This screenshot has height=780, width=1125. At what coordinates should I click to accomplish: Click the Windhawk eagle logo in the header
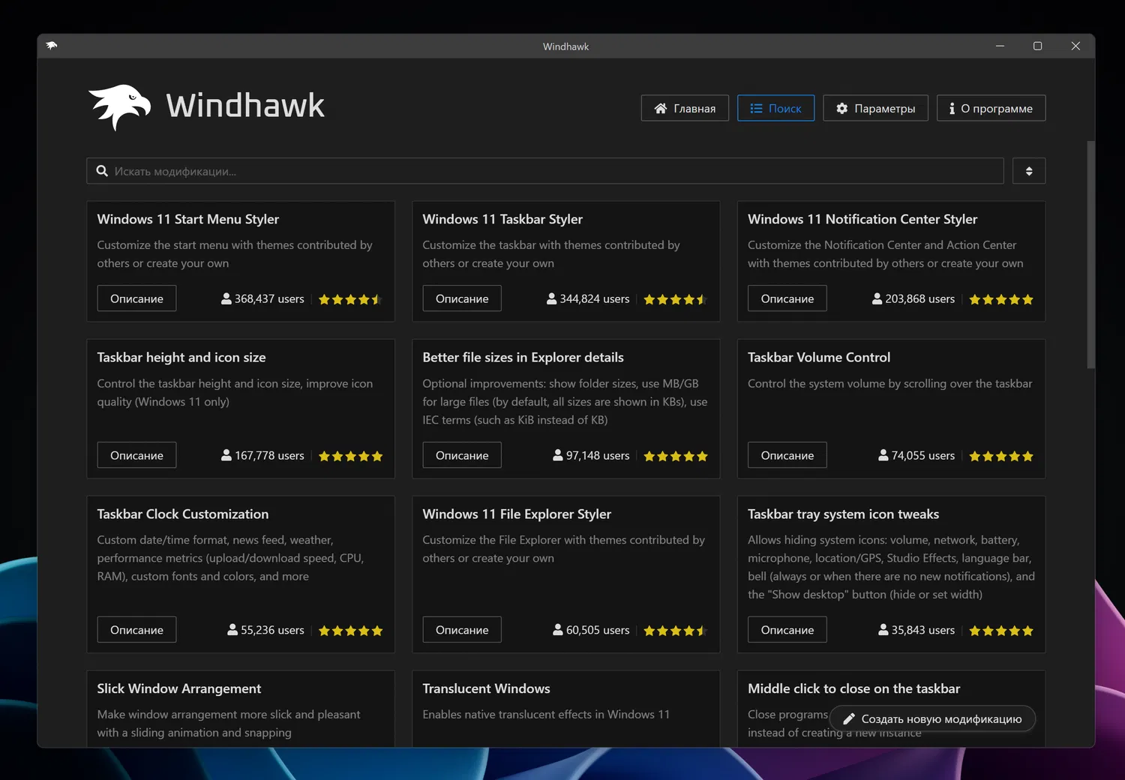119,107
